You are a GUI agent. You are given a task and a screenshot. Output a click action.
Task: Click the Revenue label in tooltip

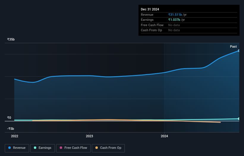[147, 15]
